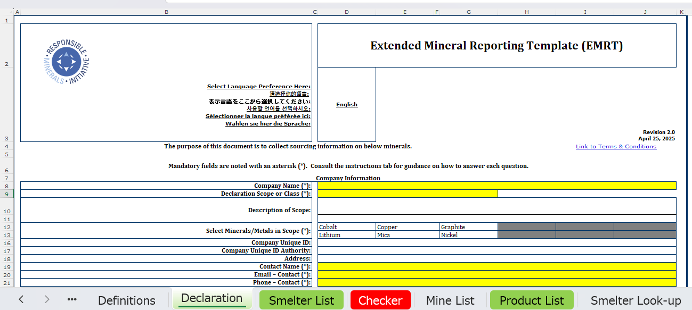Screen dimensions: 692x310
Task: Click the purpose of this document sentence
Action: coord(288,146)
